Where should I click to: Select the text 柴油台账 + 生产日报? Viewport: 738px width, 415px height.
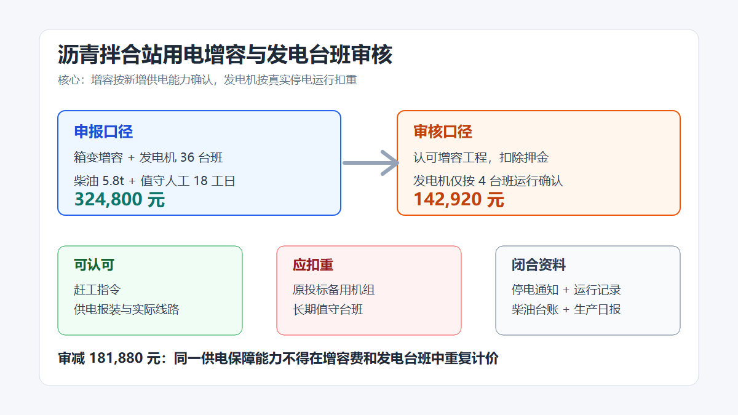point(566,309)
